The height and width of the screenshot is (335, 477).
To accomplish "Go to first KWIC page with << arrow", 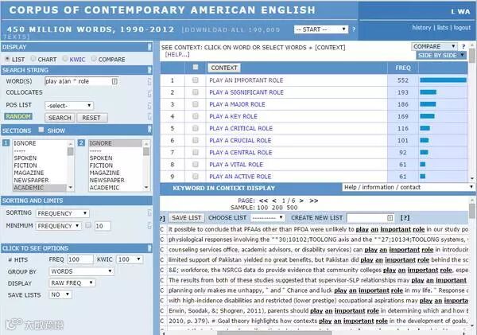I will click(263, 201).
